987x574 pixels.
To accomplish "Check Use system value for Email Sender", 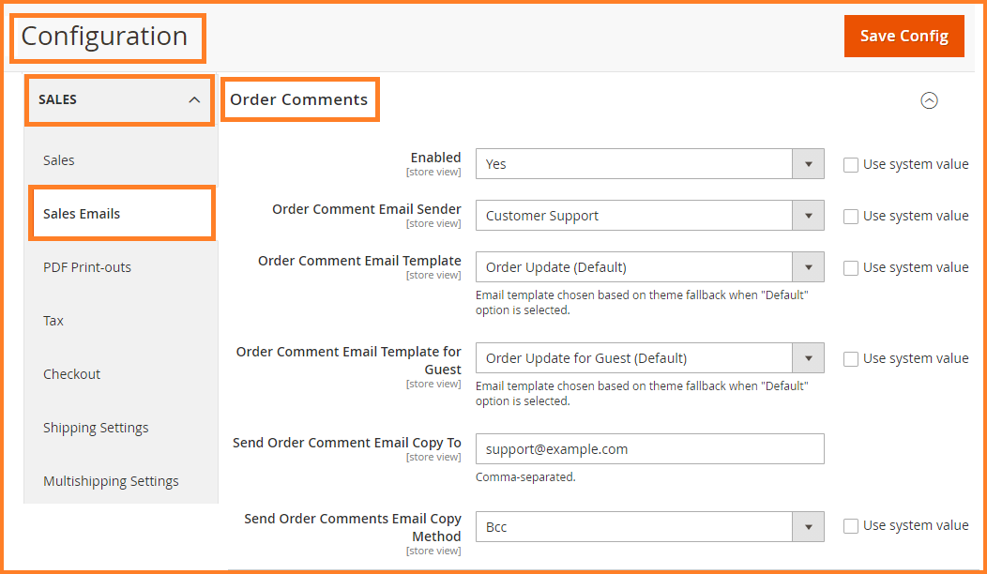I will (851, 216).
